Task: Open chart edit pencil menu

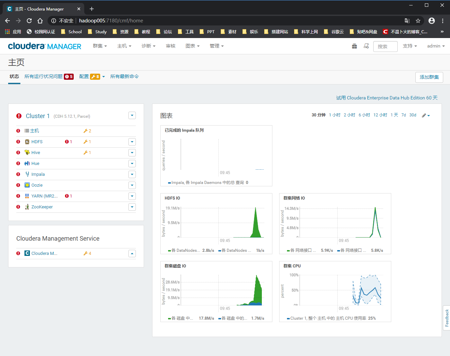Action: coord(426,115)
